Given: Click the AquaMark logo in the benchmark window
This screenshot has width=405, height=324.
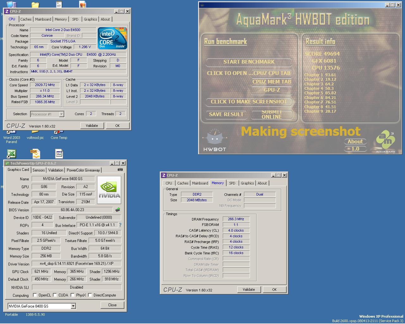Looking at the screenshot, I should [386, 141].
